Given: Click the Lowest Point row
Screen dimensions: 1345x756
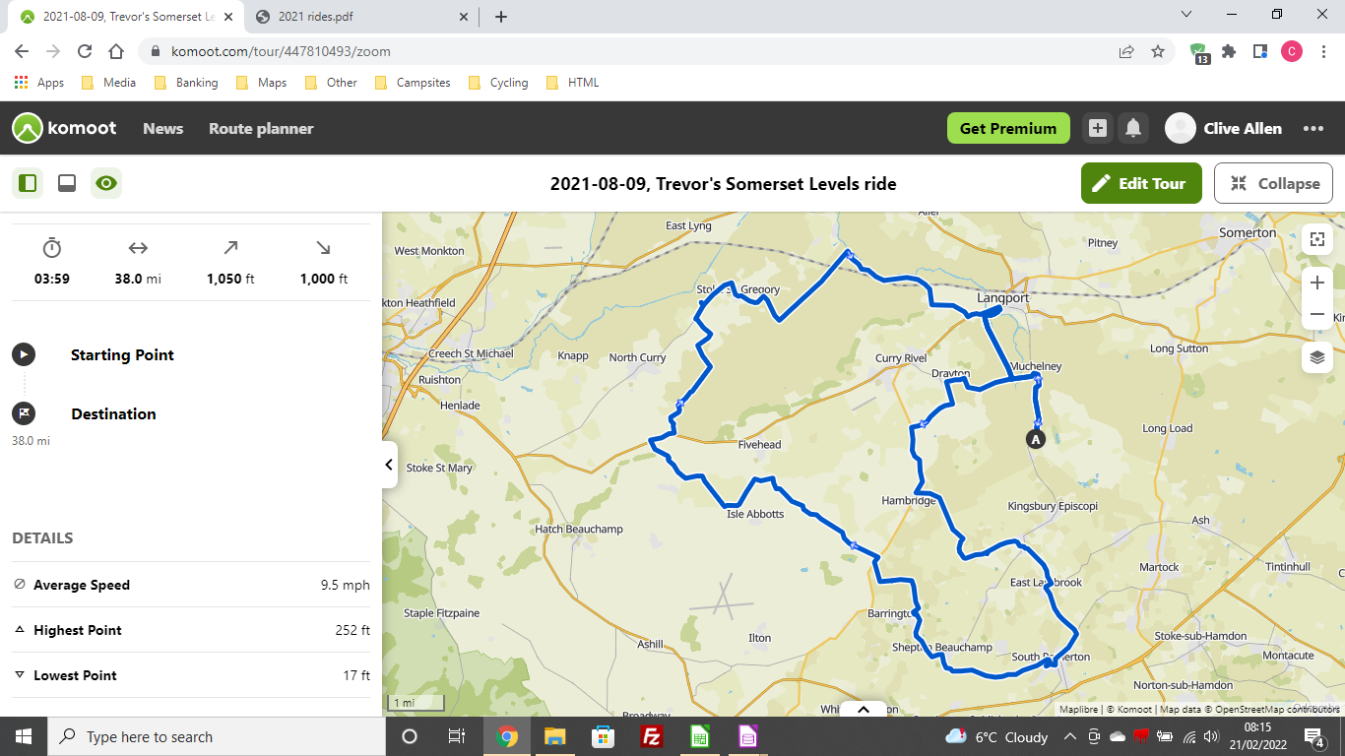Looking at the screenshot, I should tap(191, 675).
